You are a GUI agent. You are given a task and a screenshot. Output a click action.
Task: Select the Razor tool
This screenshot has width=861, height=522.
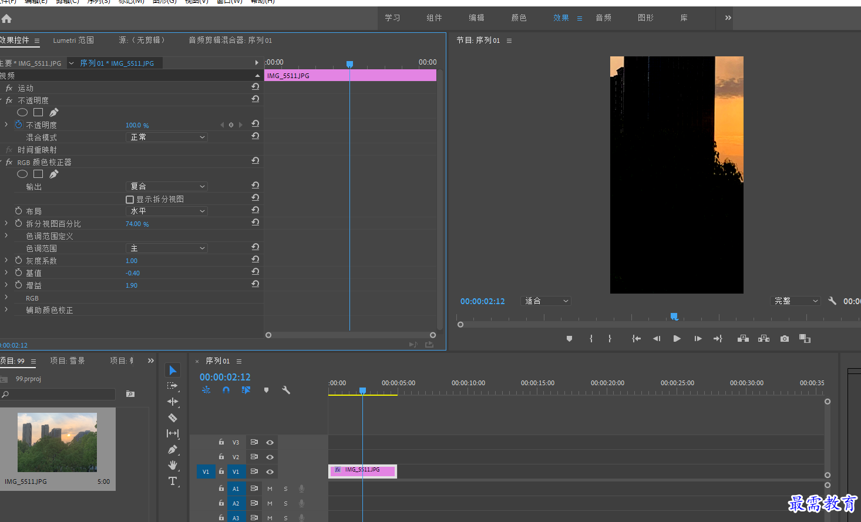(x=173, y=417)
